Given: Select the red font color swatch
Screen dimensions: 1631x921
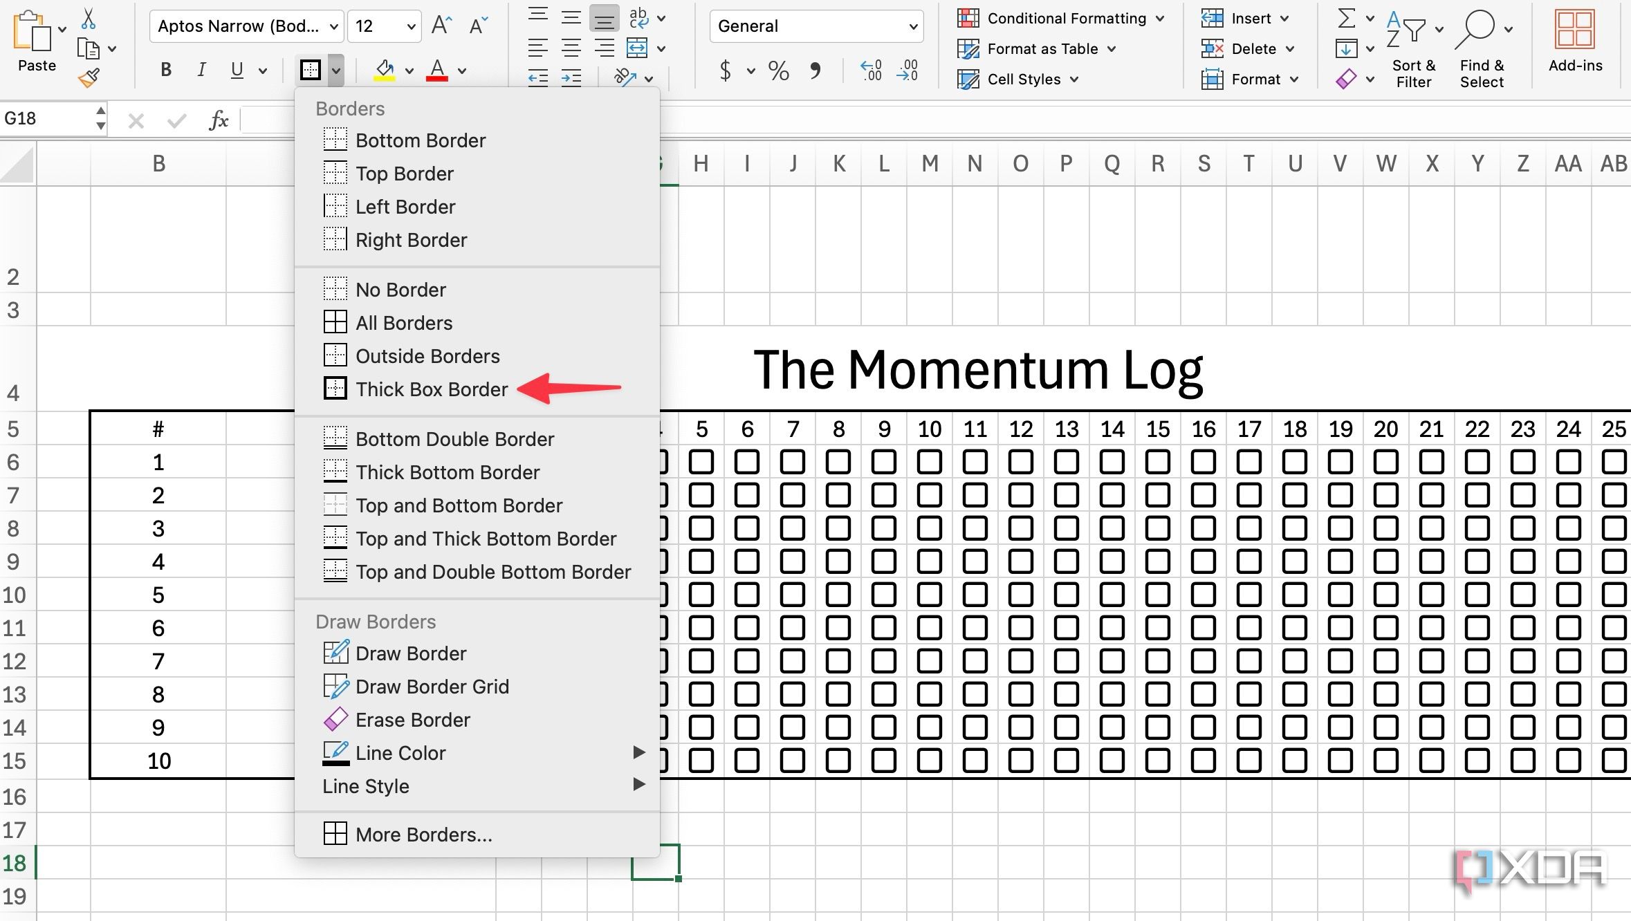Looking at the screenshot, I should coord(438,69).
